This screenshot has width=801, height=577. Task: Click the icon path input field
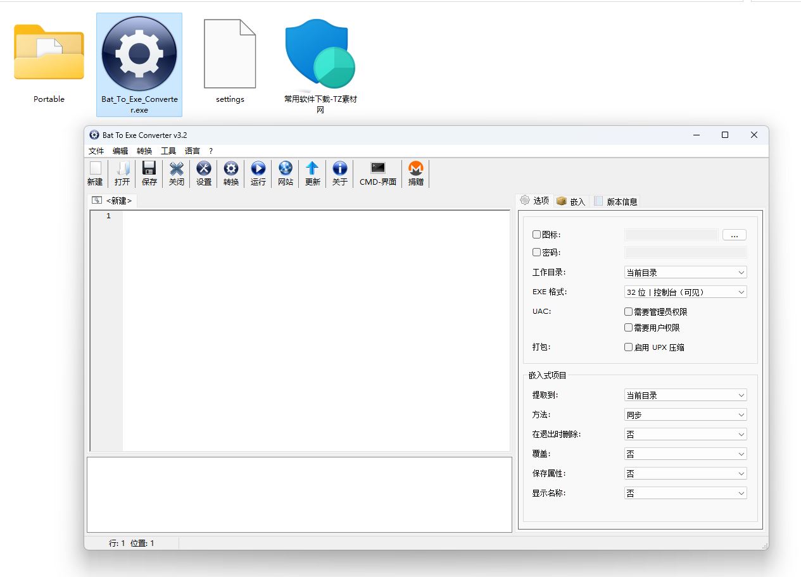(671, 235)
